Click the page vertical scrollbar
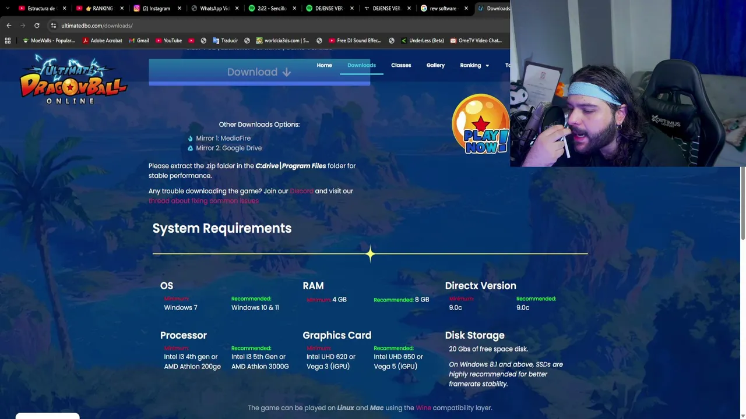 click(743, 203)
